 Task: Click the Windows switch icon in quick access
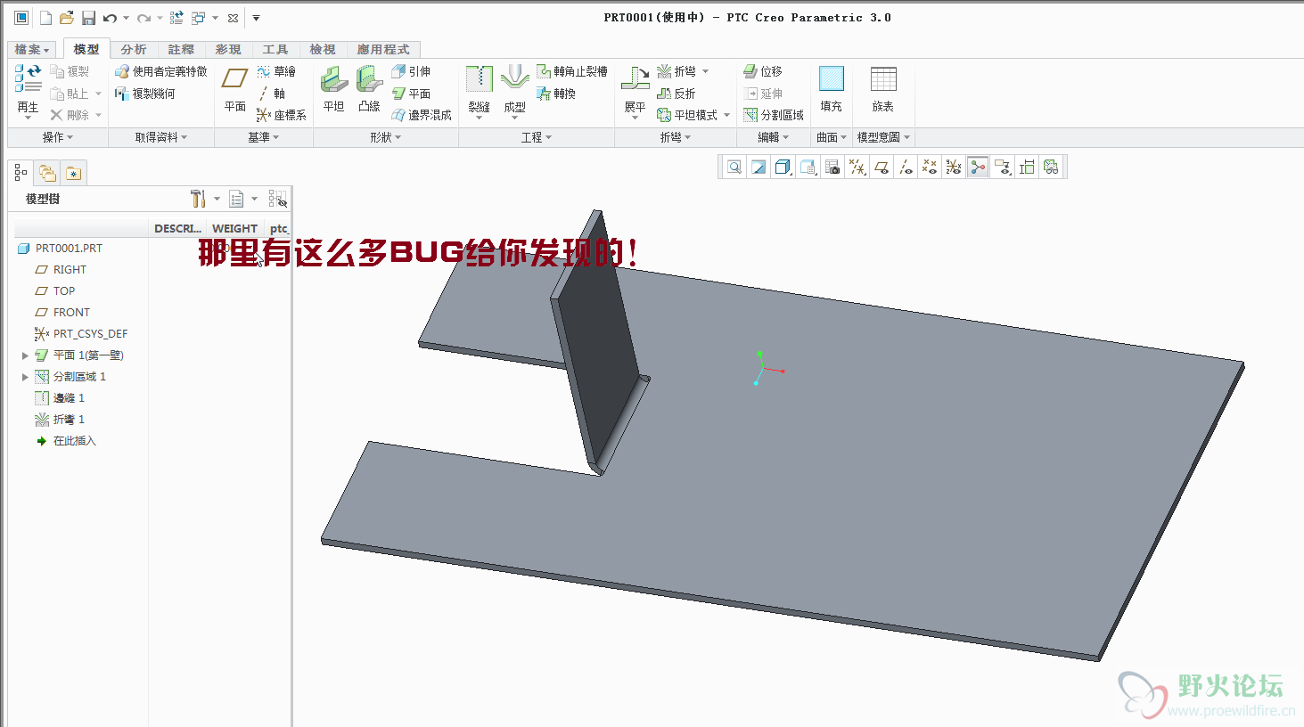pos(198,18)
